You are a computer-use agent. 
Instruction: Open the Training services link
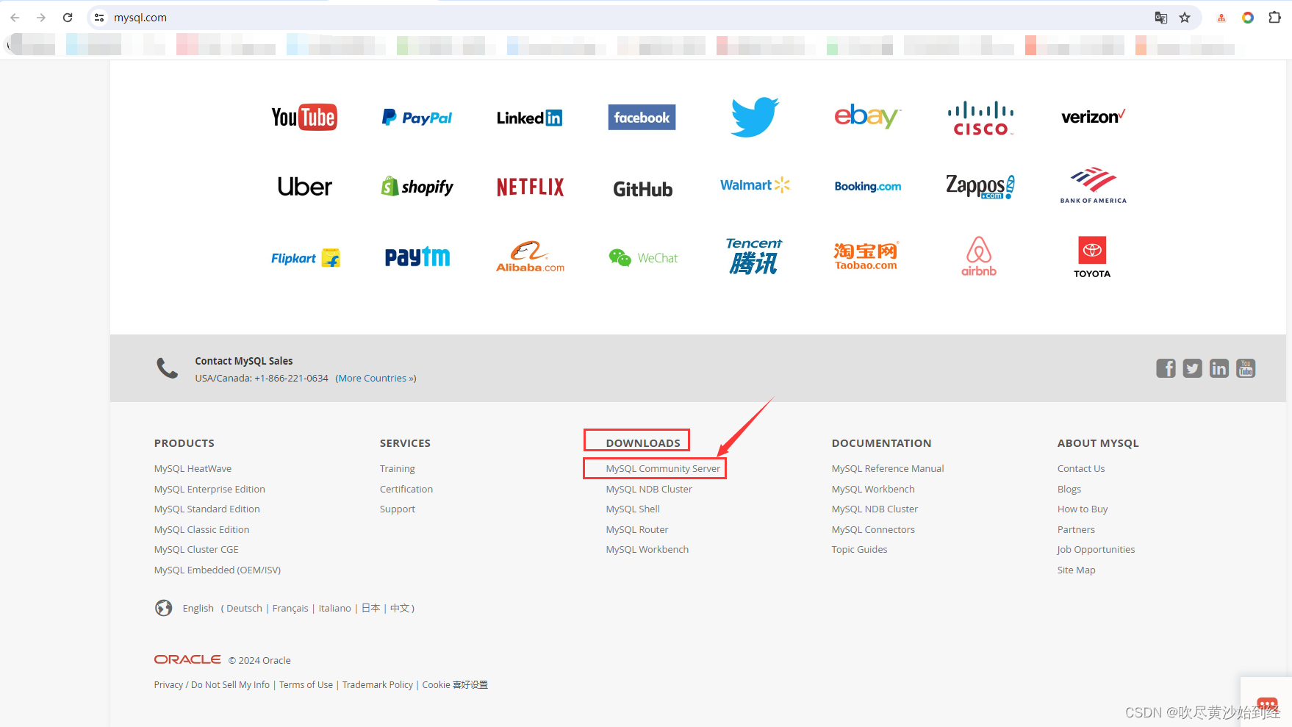[398, 468]
